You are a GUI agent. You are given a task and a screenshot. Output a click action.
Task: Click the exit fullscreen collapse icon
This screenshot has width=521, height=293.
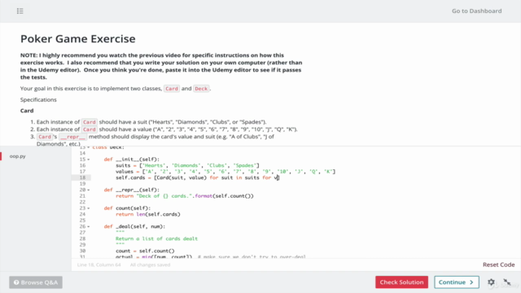pyautogui.click(x=506, y=282)
